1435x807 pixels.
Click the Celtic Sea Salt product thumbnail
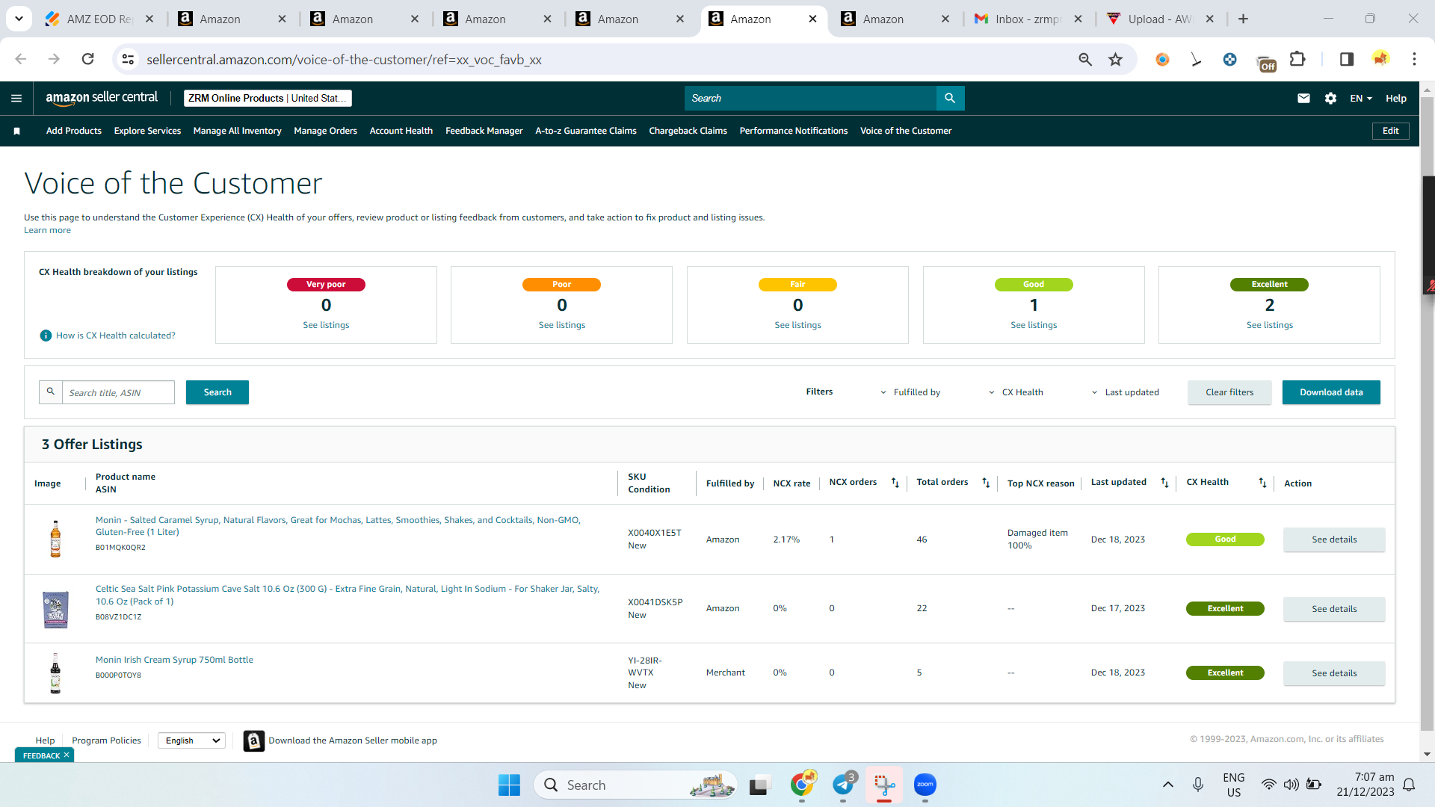click(55, 609)
